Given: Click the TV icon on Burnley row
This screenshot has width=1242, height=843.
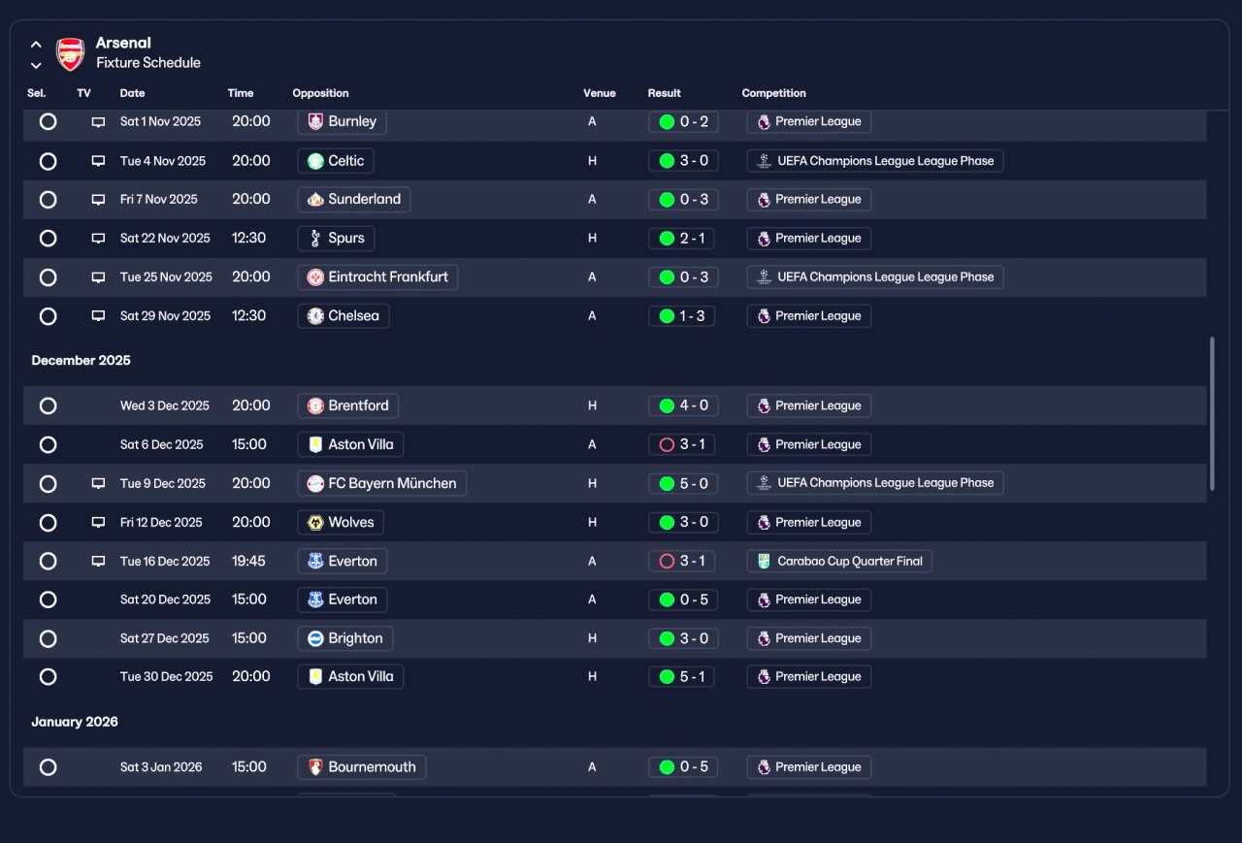Looking at the screenshot, I should point(98,122).
